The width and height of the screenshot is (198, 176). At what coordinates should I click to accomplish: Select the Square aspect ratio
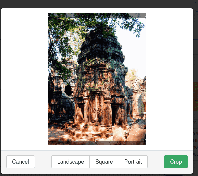point(104,162)
